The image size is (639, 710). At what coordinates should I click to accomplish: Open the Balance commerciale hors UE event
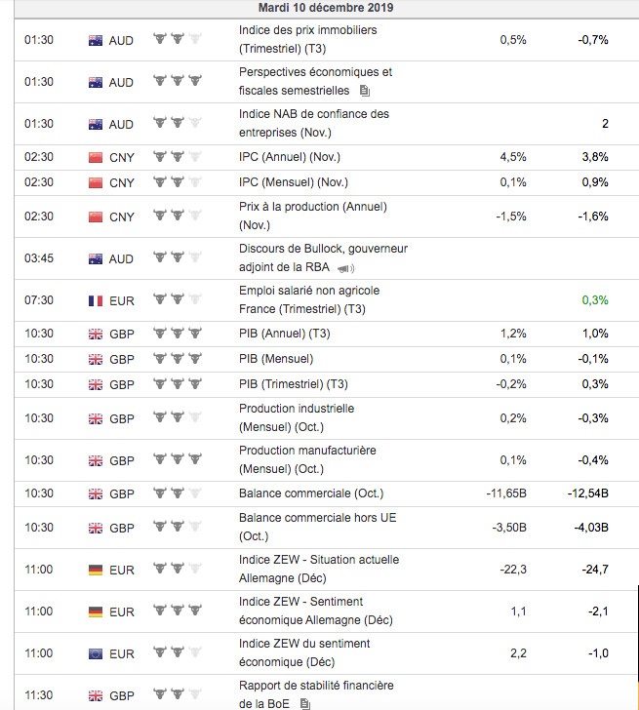point(318,527)
